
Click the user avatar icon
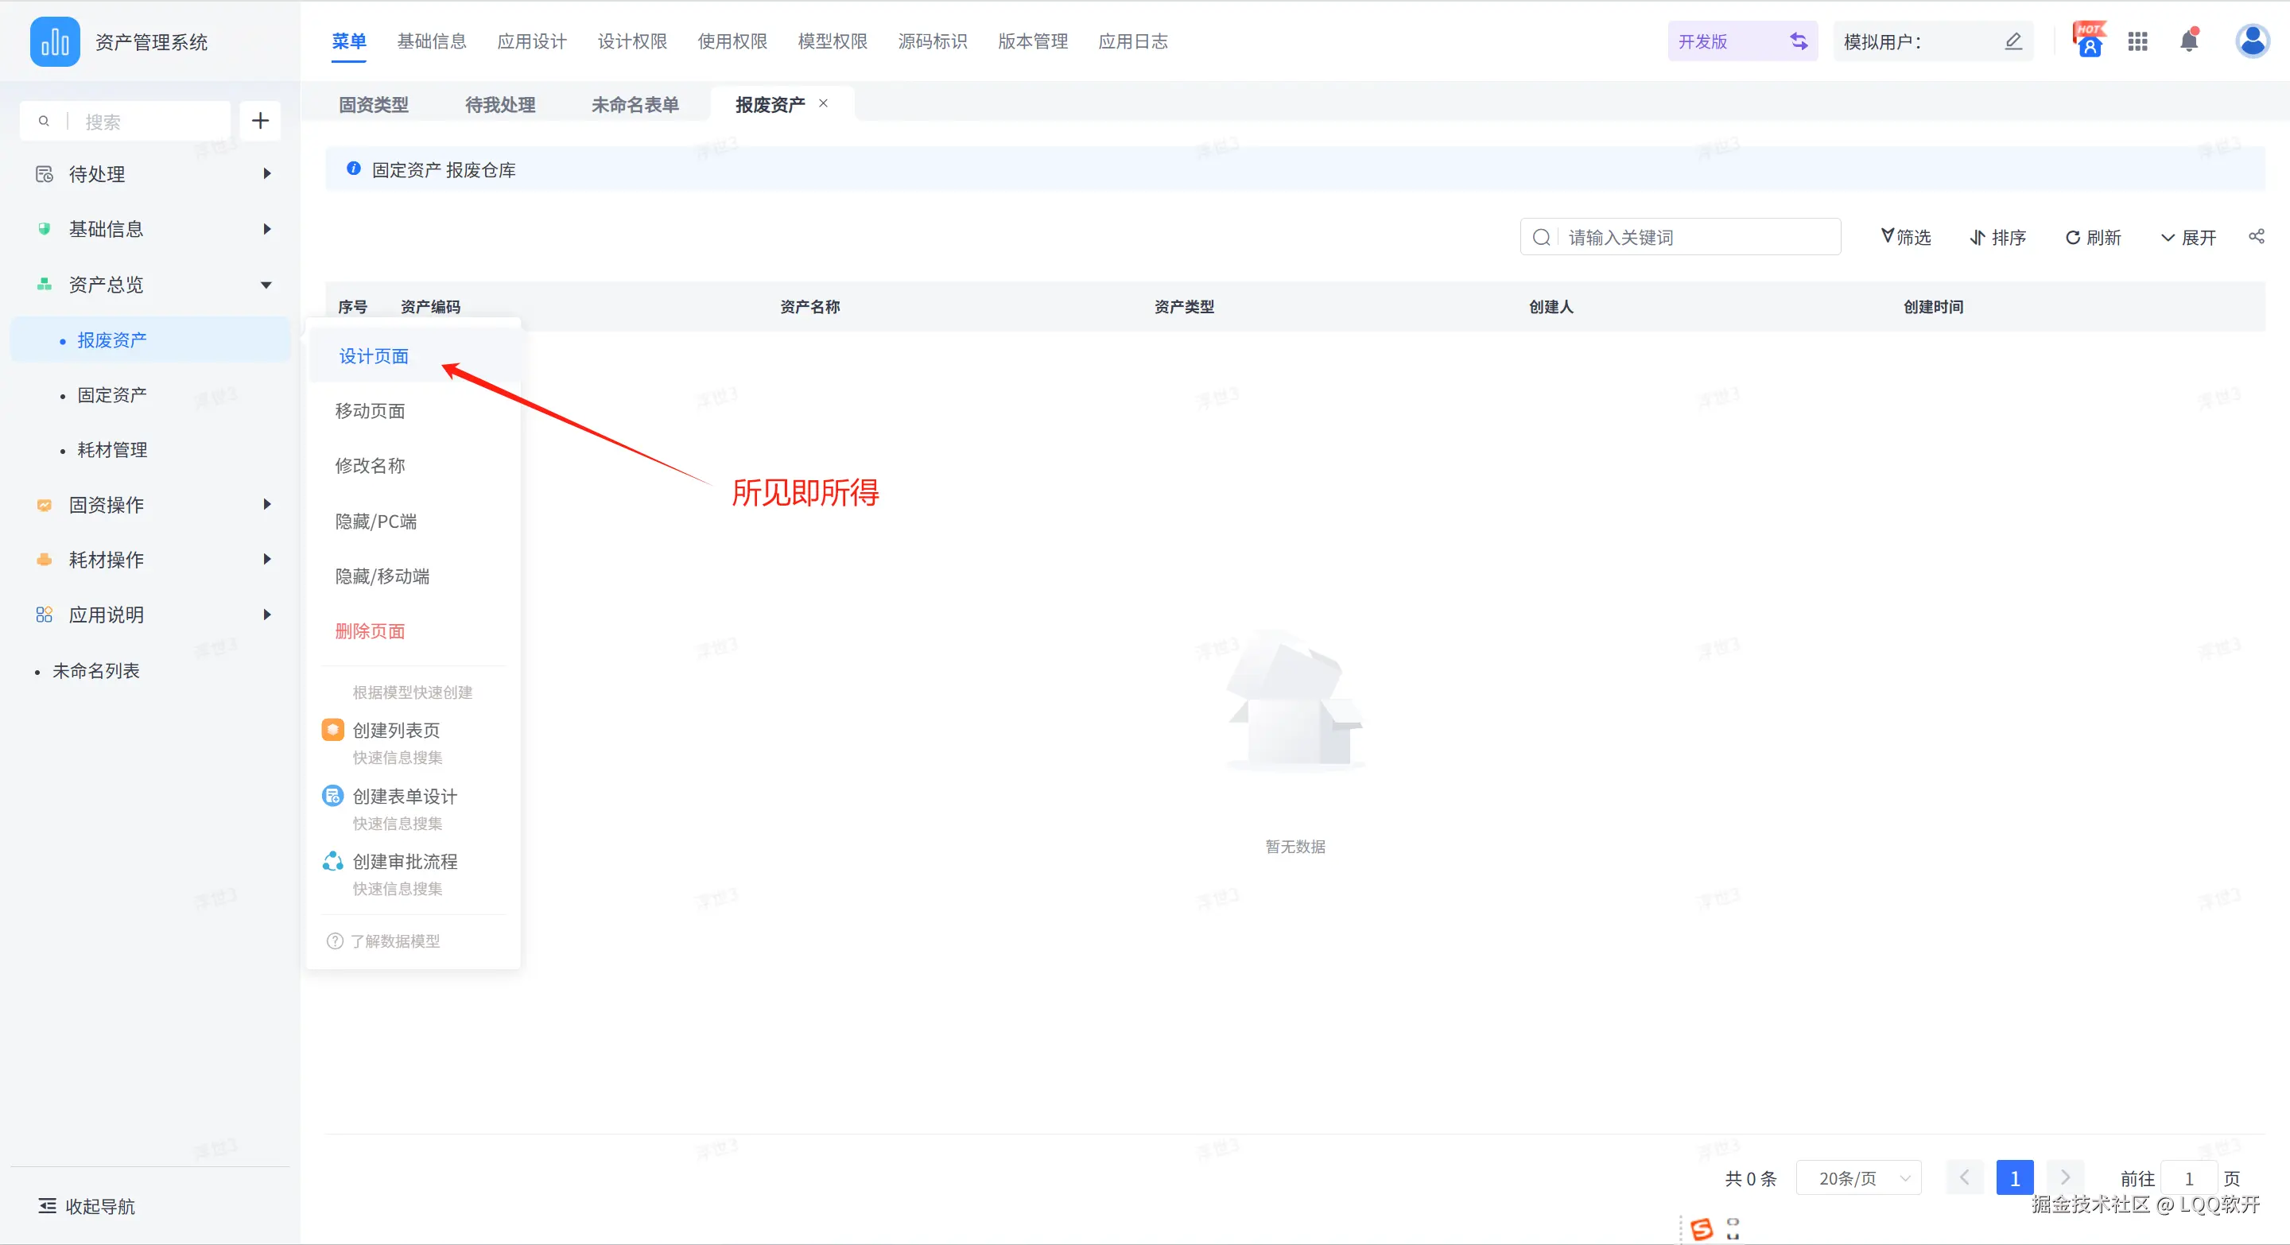click(2252, 41)
